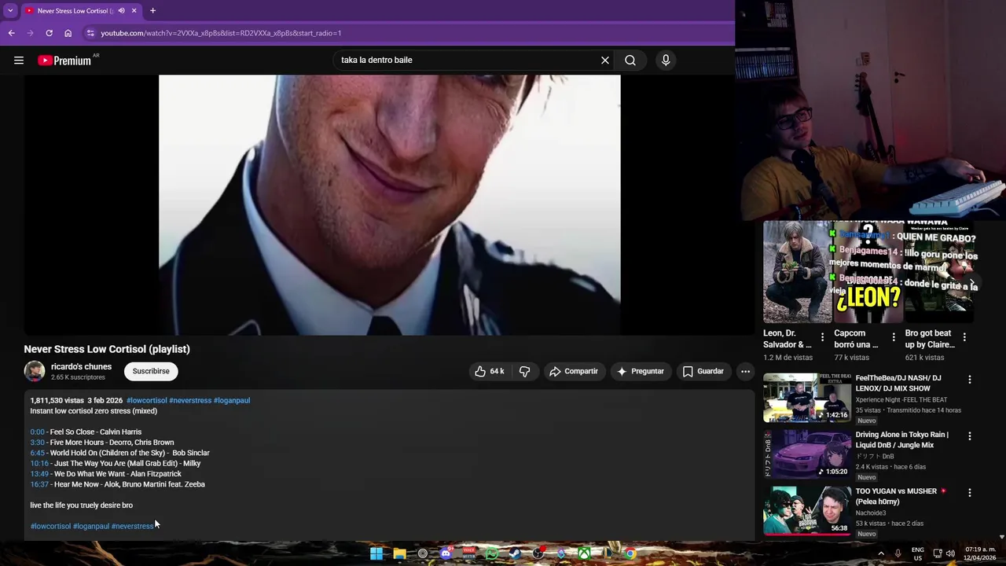Open Driving Alone in Tokyo Rain title
The width and height of the screenshot is (1006, 566).
[902, 440]
